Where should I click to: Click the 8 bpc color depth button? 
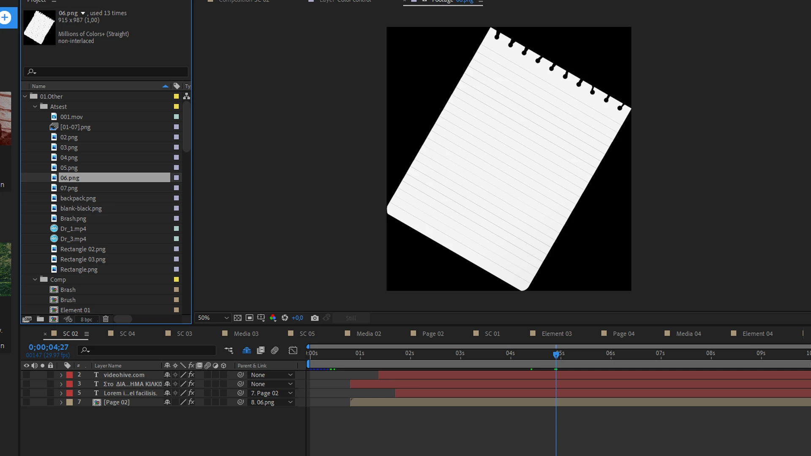[86, 320]
